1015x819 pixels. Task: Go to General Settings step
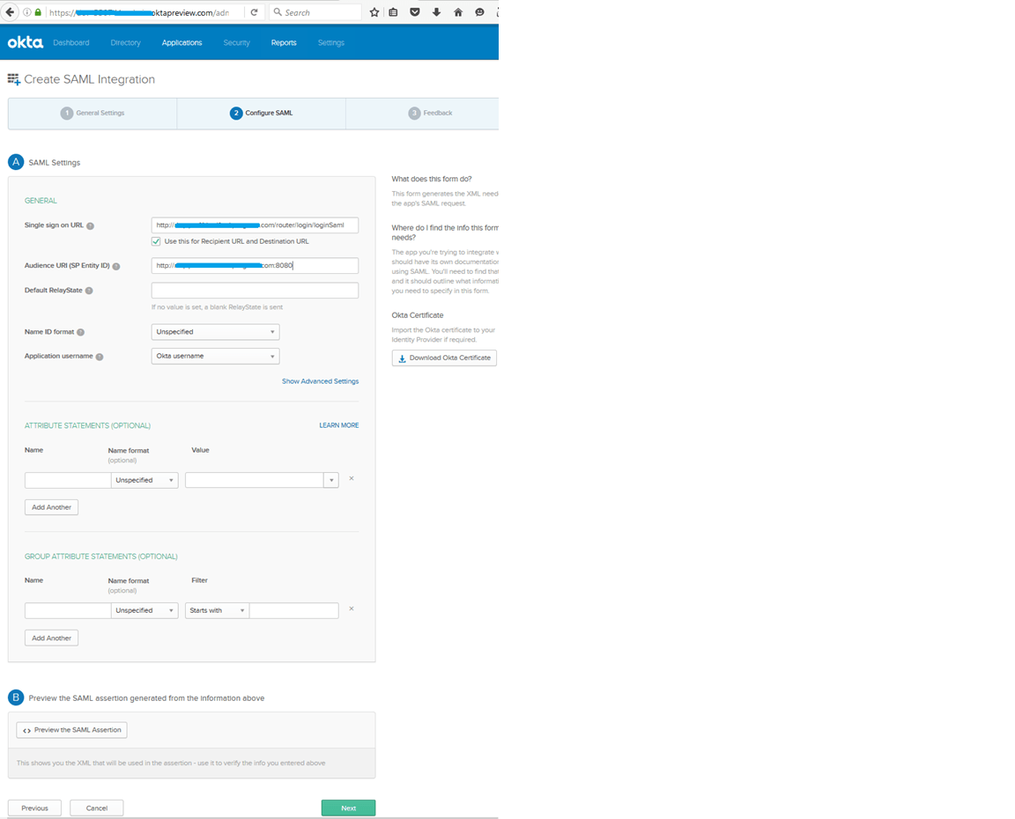coord(93,114)
